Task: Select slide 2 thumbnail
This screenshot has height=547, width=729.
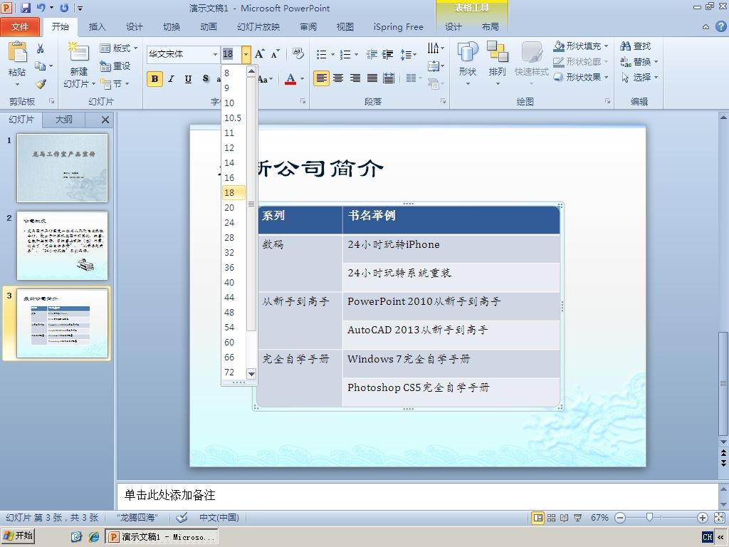Action: point(63,246)
